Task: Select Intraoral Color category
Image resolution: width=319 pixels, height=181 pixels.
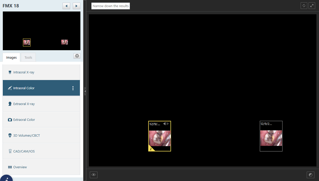Action: click(x=41, y=88)
